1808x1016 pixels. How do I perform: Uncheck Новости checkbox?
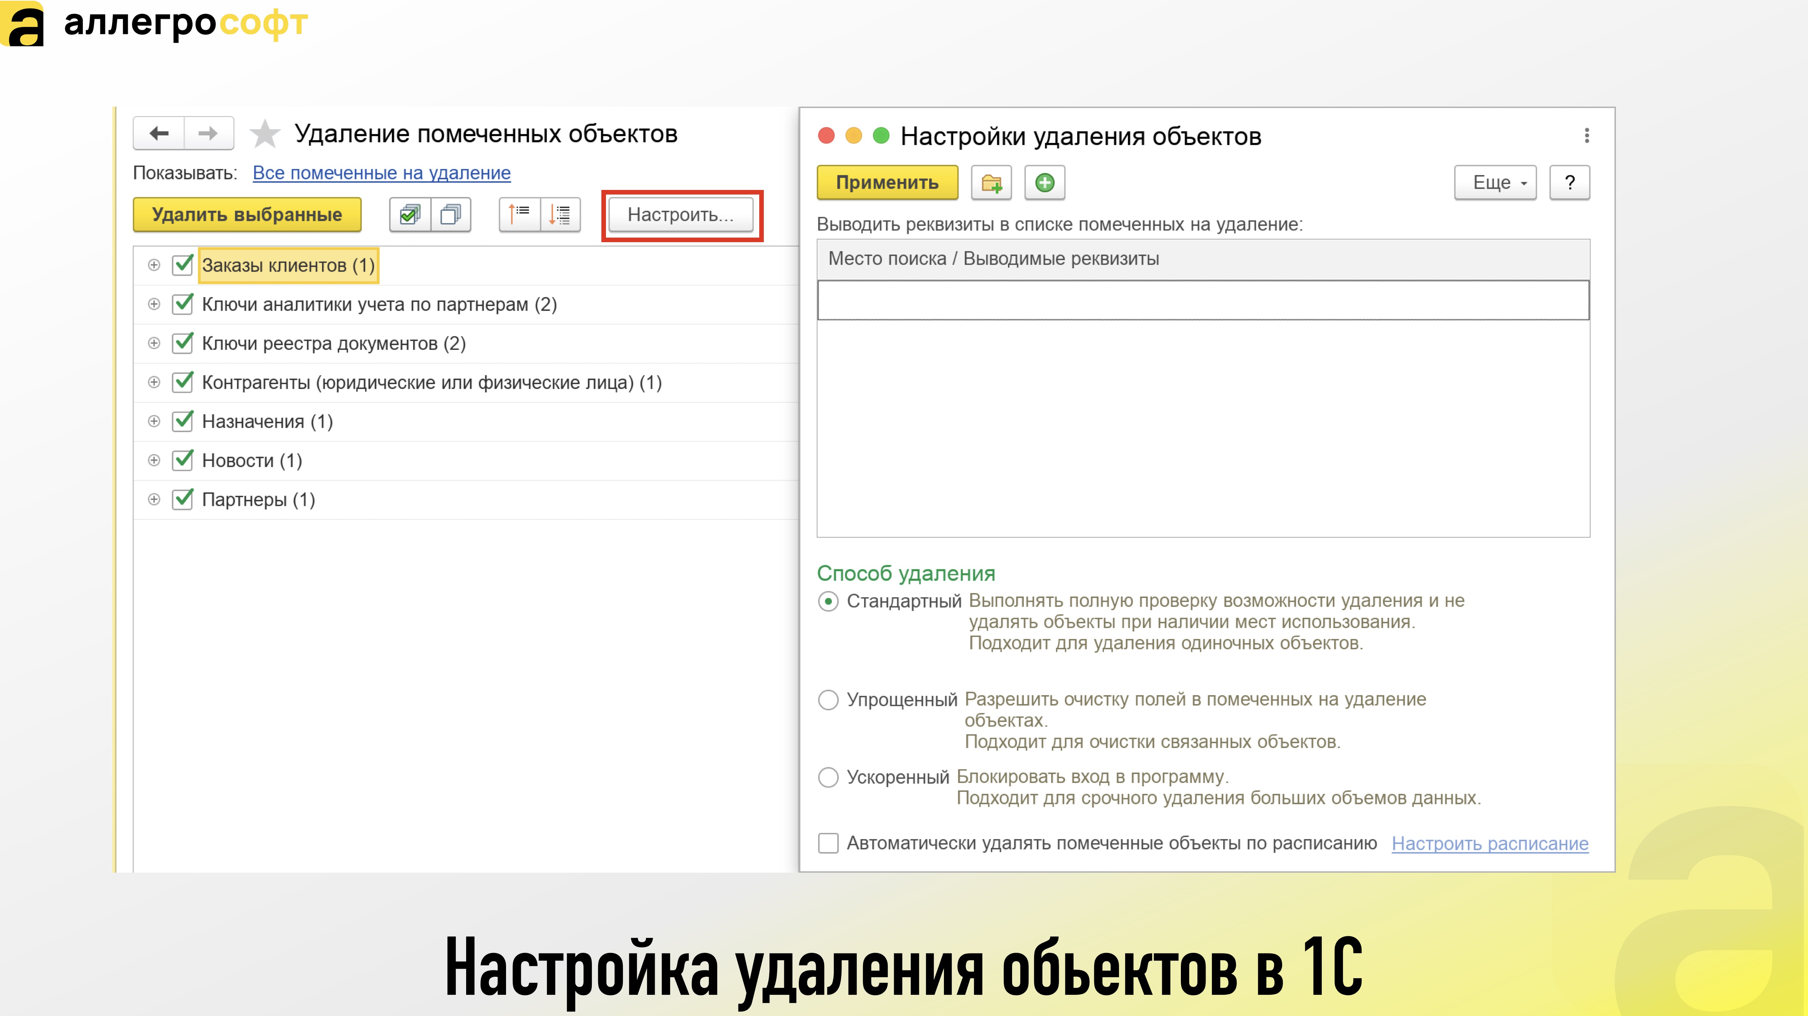click(183, 460)
